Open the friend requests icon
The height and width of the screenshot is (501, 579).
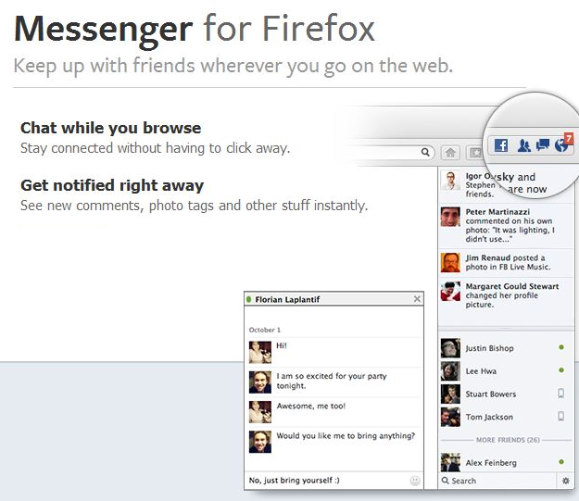pos(524,145)
